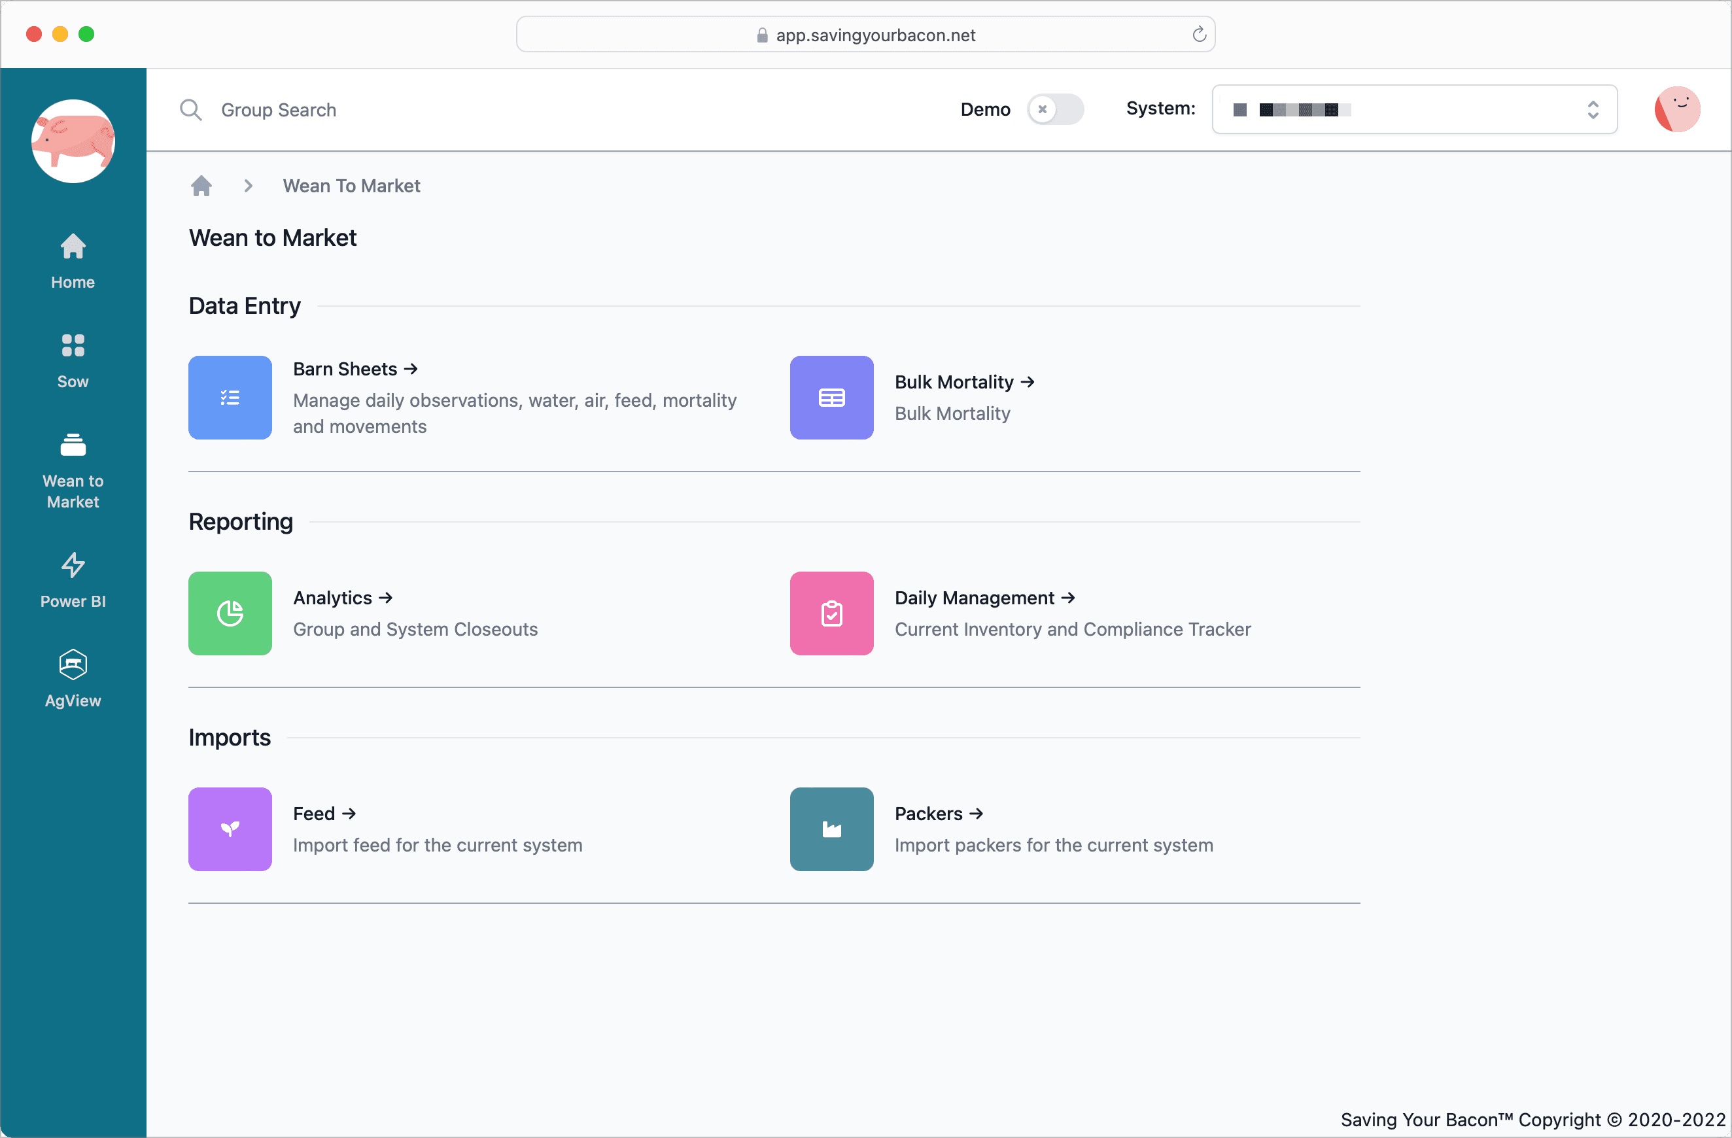Open the purple Bulk Mortality table icon
The height and width of the screenshot is (1138, 1732).
click(831, 397)
